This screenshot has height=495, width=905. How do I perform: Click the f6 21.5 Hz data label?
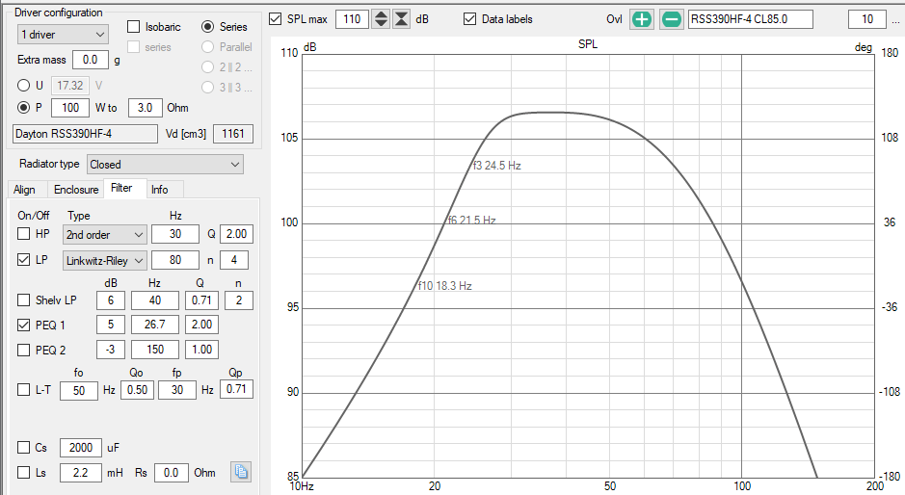click(471, 220)
